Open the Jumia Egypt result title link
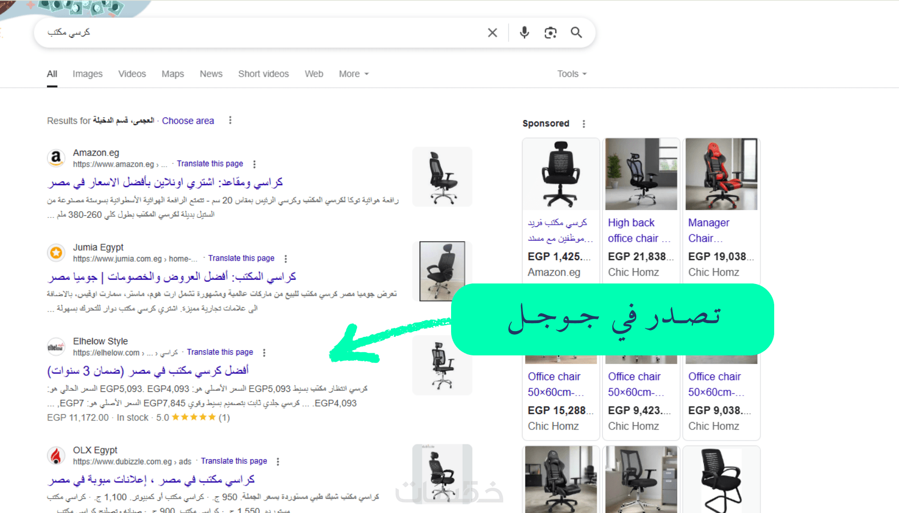The image size is (899, 513). coord(171,277)
